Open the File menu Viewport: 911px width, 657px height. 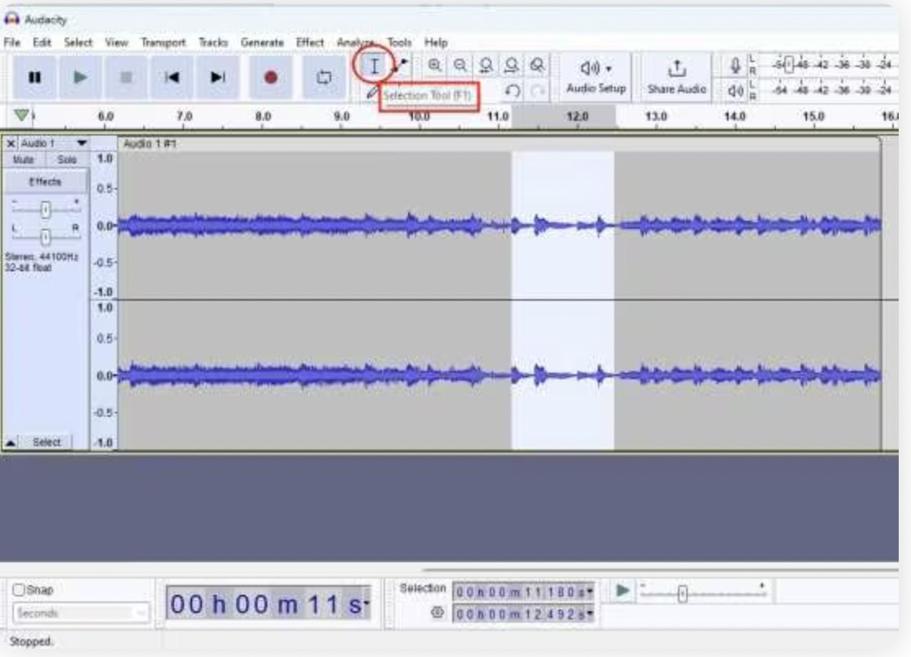pyautogui.click(x=11, y=42)
